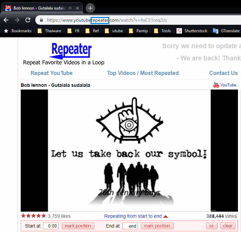Select the Bob lennon - Gutalala browser tab
Viewport: 241px width, 232px height.
pos(42,8)
